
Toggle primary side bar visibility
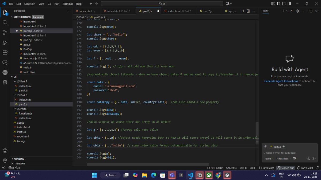click(278, 4)
